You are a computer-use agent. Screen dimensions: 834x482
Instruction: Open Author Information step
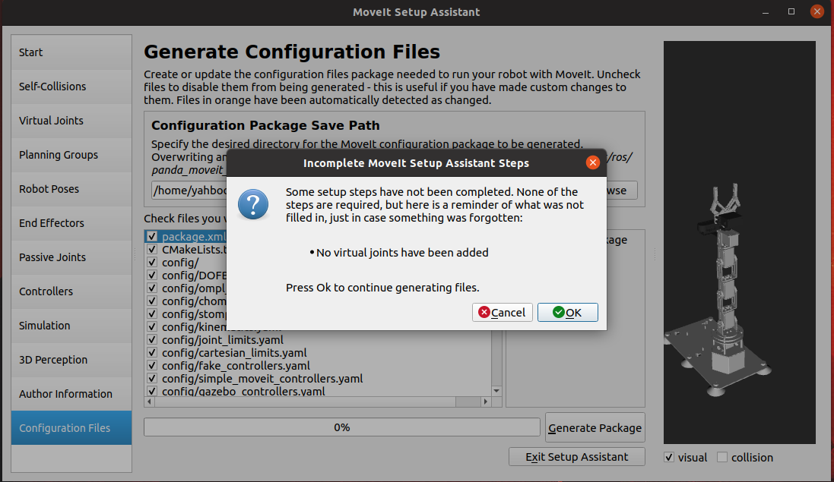pyautogui.click(x=71, y=393)
